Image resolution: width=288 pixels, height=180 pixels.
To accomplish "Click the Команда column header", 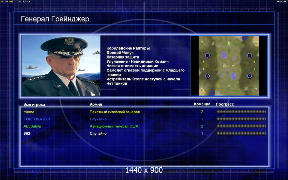I will (202, 104).
